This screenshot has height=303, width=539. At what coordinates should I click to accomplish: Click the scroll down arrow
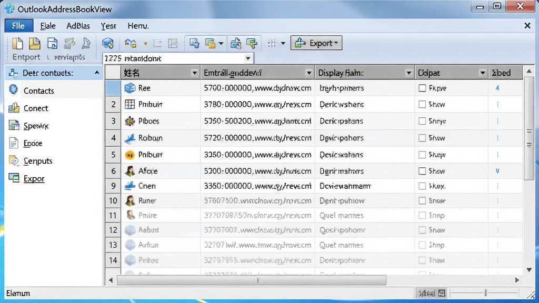coord(529,270)
